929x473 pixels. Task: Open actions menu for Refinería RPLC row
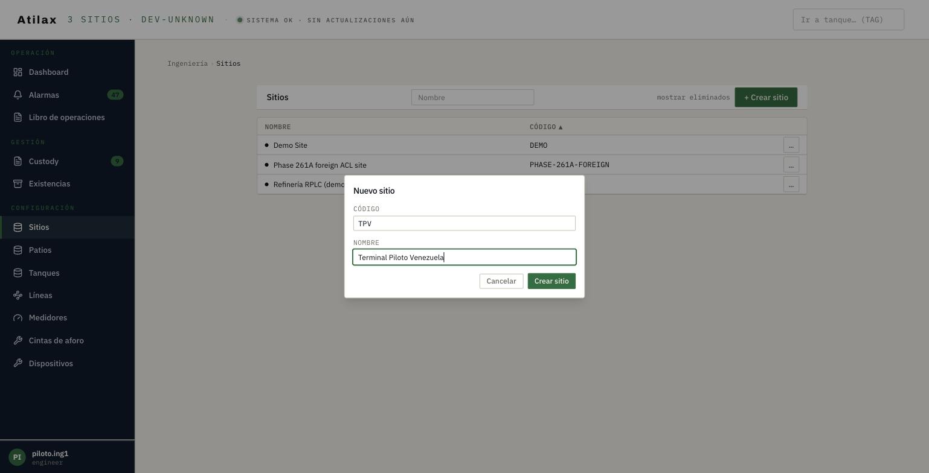tap(791, 185)
